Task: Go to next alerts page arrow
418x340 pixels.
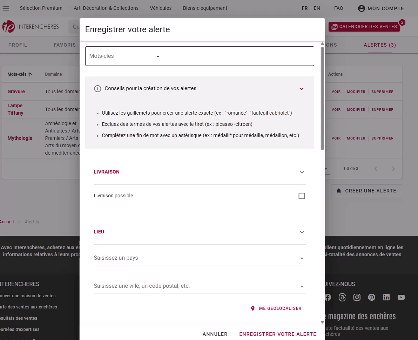Action: 393,169
